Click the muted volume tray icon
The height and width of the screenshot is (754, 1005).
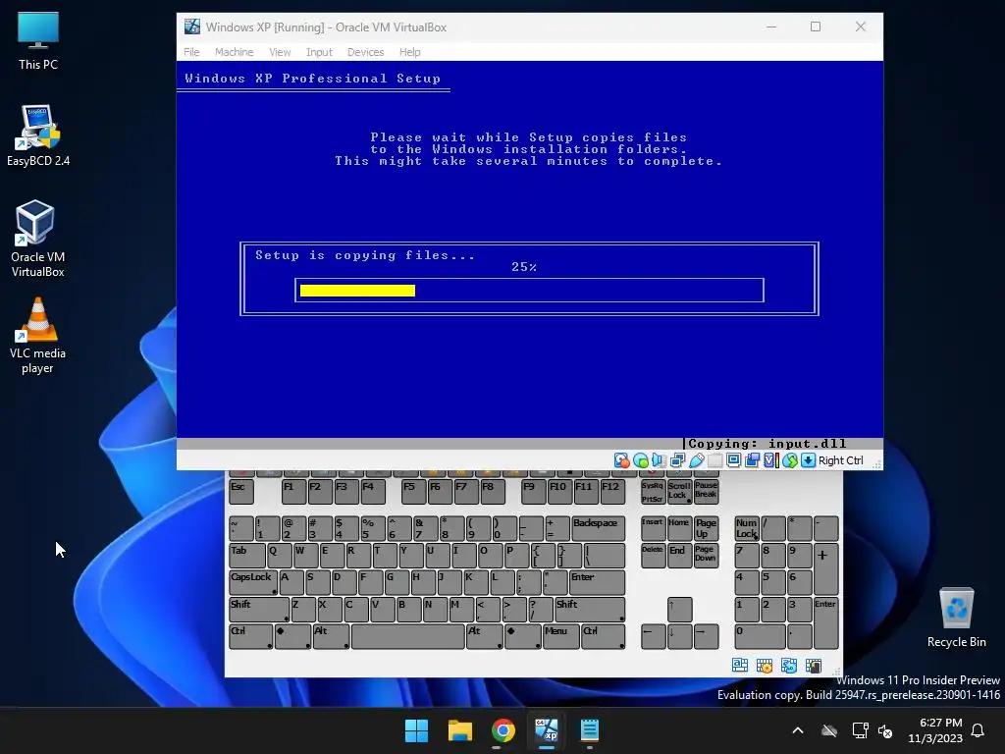885,730
